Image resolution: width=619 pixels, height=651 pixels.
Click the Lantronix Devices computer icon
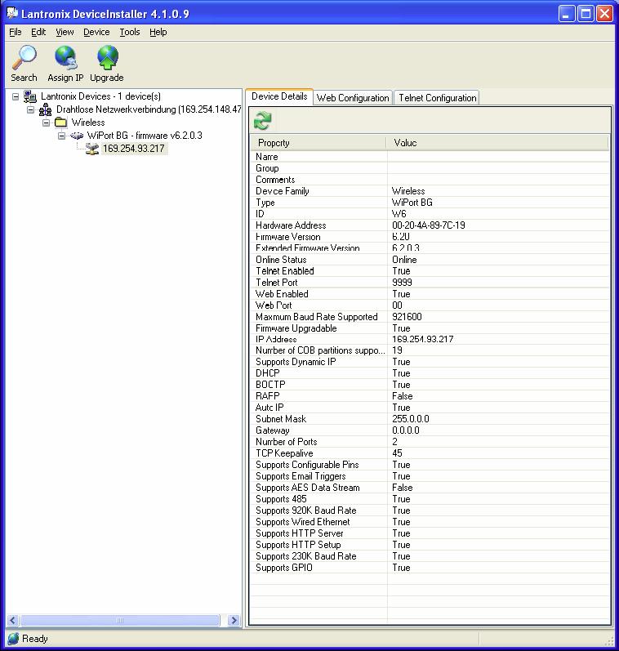30,96
